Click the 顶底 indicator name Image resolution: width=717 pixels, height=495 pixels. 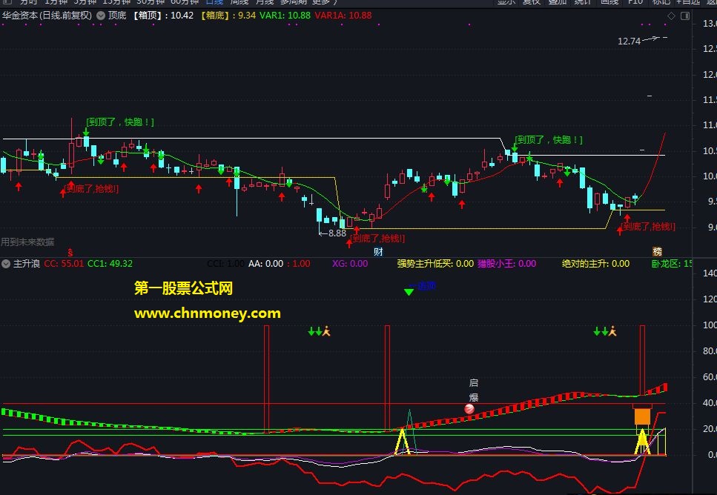tap(117, 16)
